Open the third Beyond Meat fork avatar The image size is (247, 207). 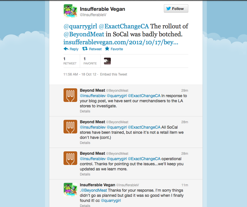coord(70,158)
